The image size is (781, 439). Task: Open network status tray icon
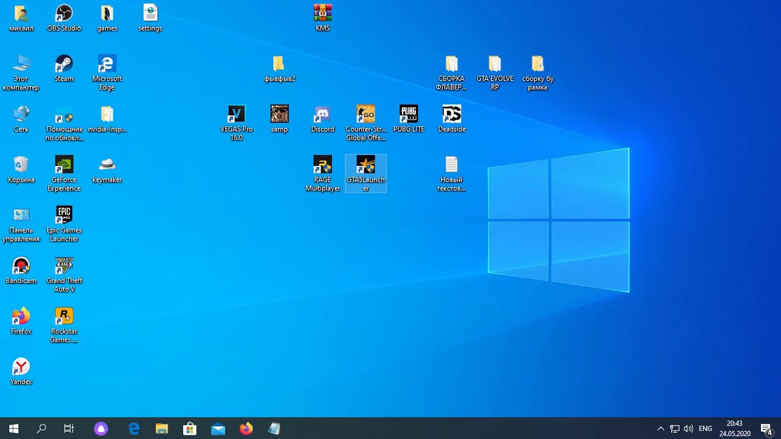(x=675, y=429)
